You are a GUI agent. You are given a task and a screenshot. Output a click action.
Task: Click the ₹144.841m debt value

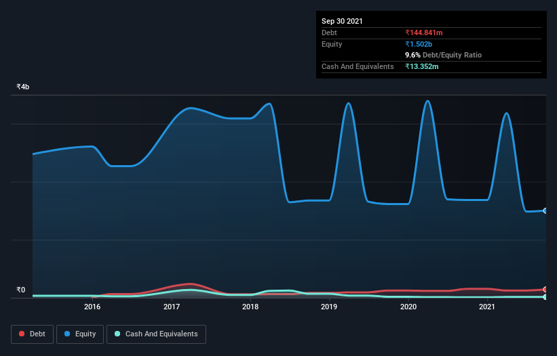coord(424,32)
